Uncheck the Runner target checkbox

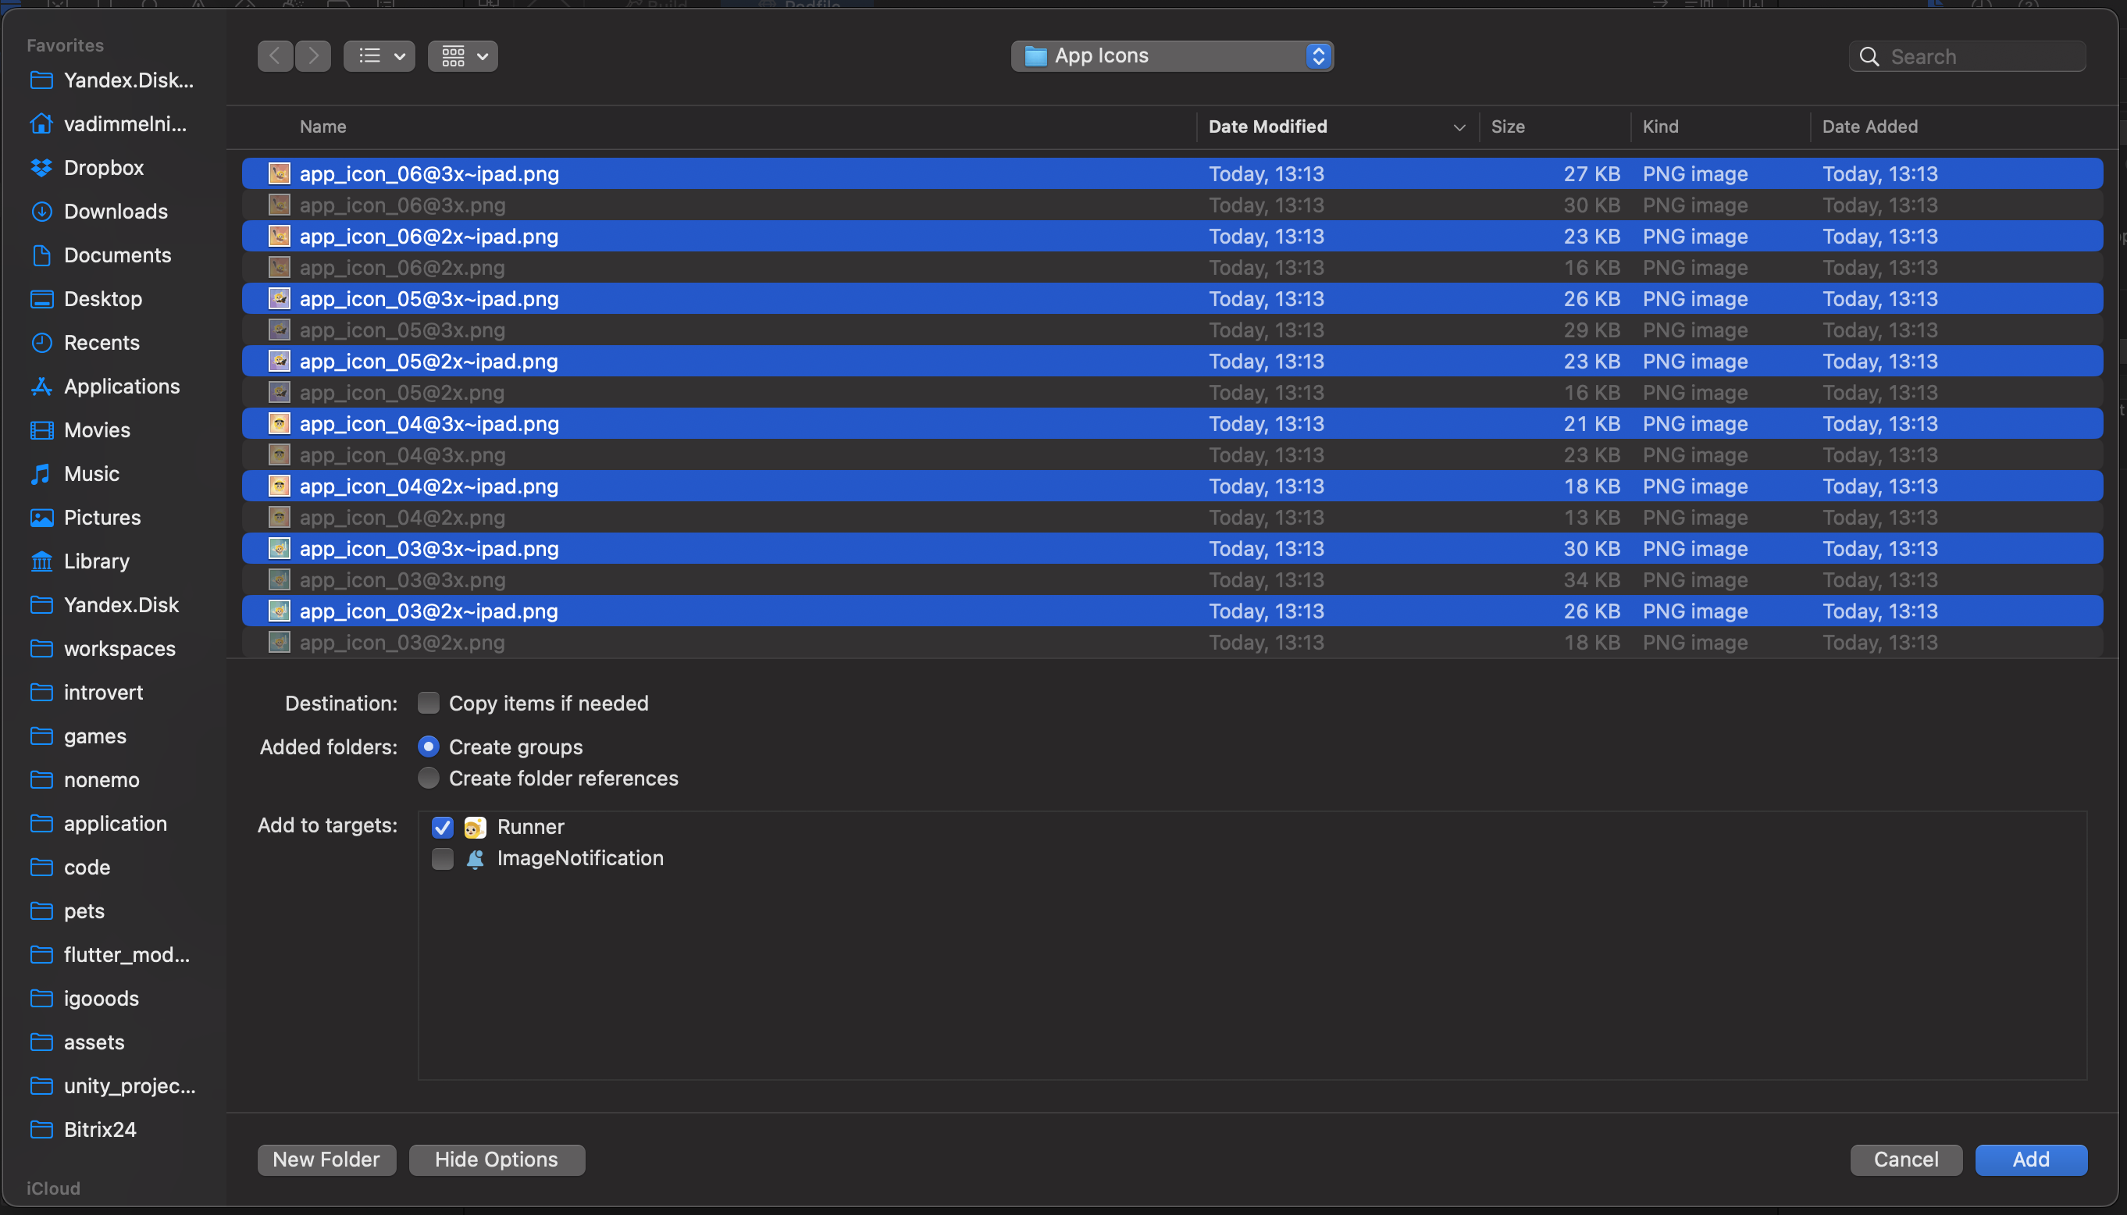tap(442, 827)
